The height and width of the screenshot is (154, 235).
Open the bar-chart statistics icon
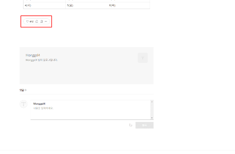point(42,22)
